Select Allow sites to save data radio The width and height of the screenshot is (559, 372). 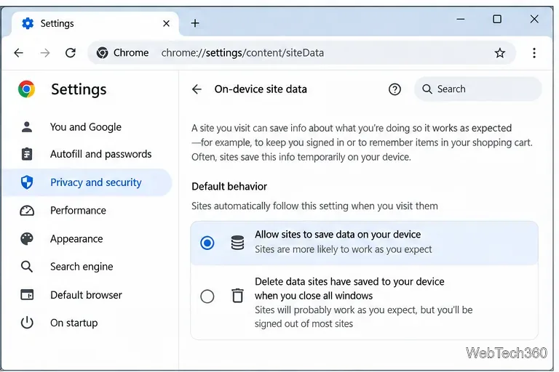point(207,243)
